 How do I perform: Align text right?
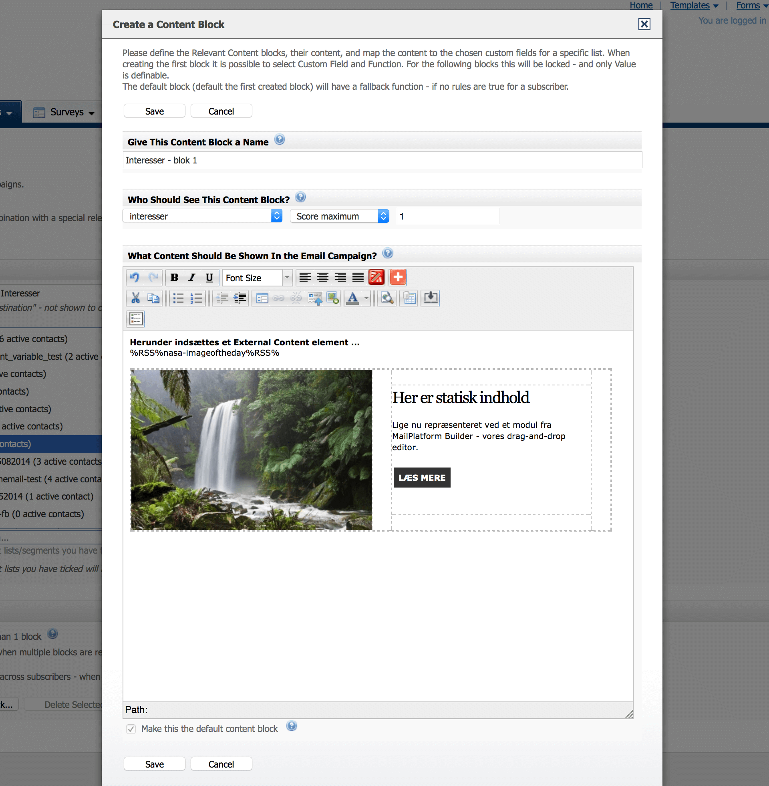click(x=340, y=278)
